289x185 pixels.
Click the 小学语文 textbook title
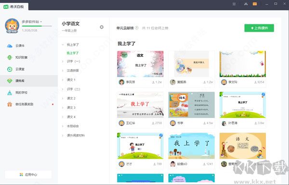(71, 23)
